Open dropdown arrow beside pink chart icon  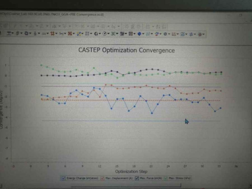178,34
